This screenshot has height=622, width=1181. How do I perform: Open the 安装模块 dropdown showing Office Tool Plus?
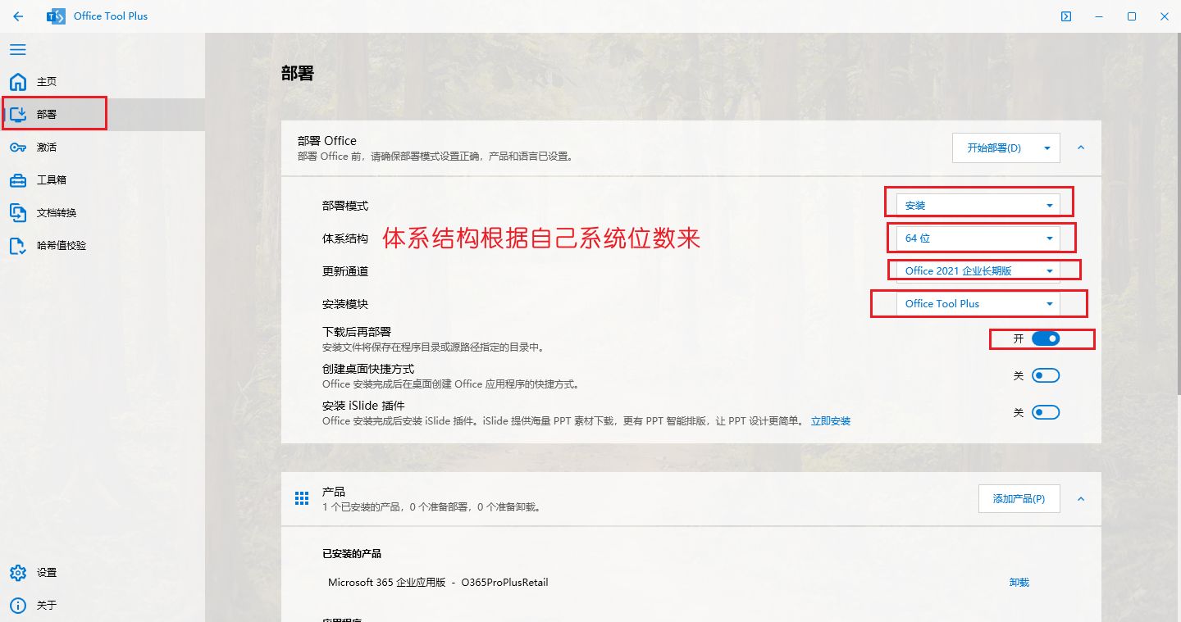tap(978, 303)
